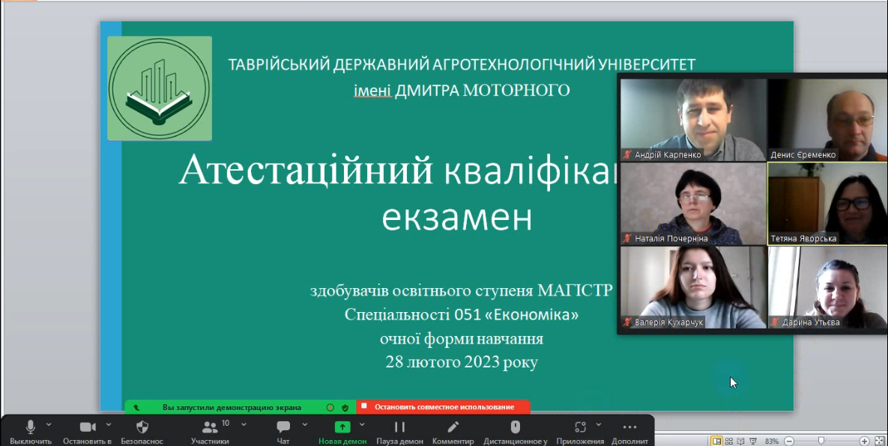Select Тетяна Яворська video tile
This screenshot has height=446, width=888.
point(827,204)
